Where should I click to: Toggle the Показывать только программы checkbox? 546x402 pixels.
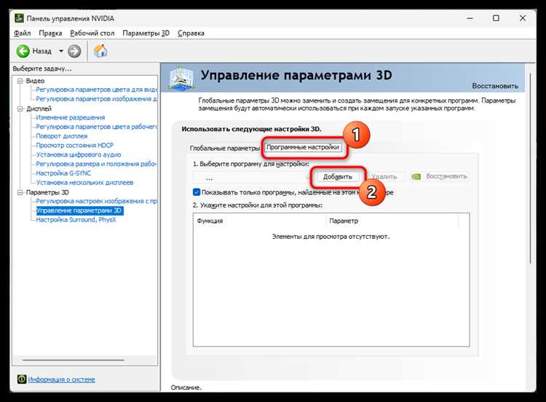pyautogui.click(x=197, y=192)
